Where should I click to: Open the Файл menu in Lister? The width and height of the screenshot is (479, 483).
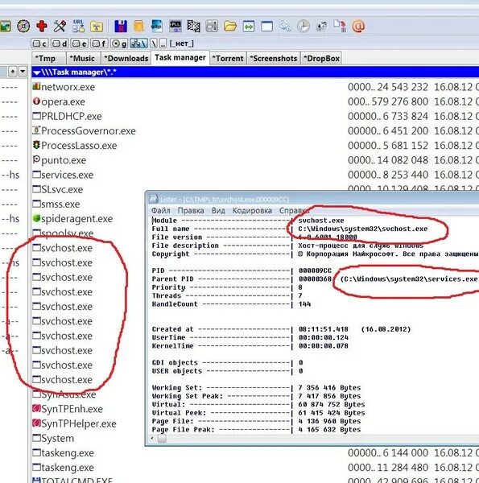tap(161, 211)
